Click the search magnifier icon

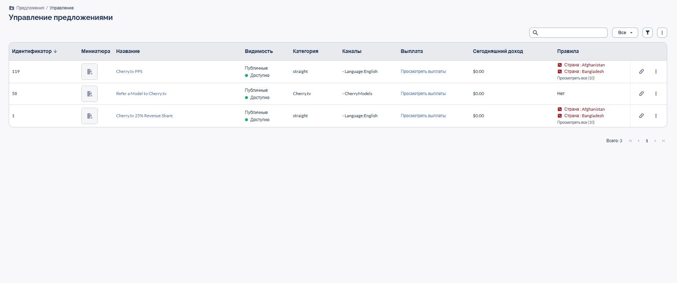coord(535,33)
